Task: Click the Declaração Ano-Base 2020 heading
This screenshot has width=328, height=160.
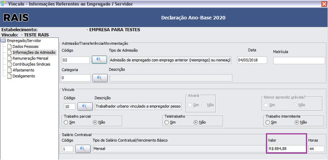Action: 193,18
